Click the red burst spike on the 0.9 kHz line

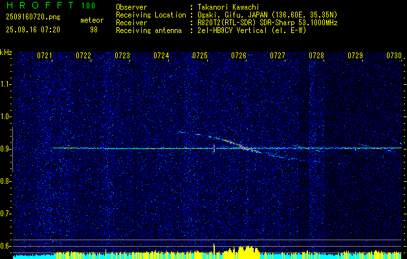[x=214, y=149]
